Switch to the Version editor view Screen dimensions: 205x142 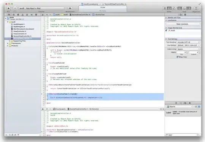[x=173, y=8]
